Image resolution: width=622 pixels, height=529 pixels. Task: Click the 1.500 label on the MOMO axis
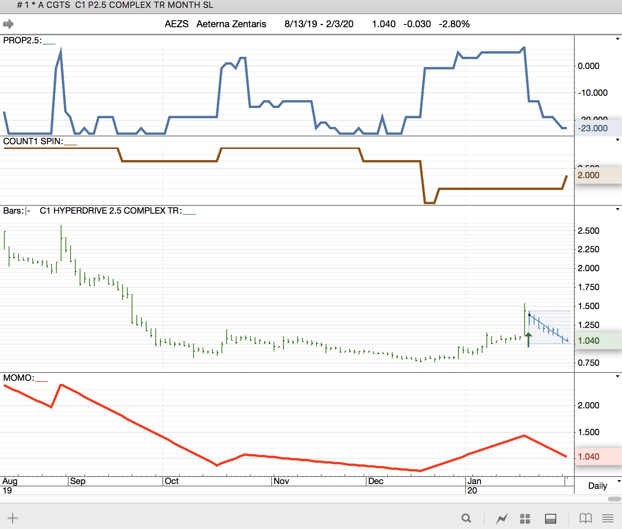tap(588, 432)
